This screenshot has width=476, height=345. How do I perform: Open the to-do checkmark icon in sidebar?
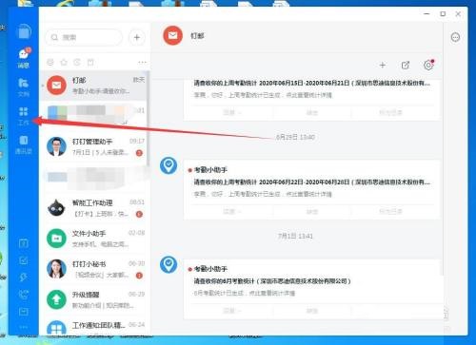pyautogui.click(x=24, y=260)
